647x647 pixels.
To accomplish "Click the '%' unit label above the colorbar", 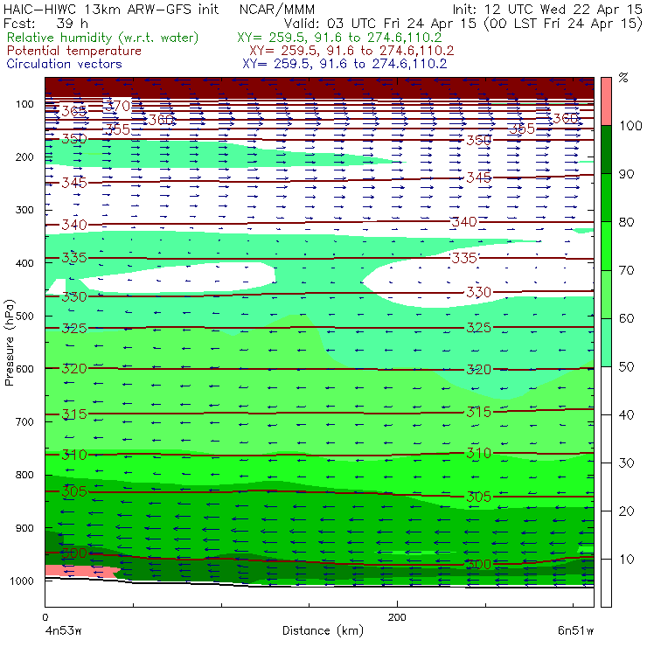I will (x=623, y=78).
